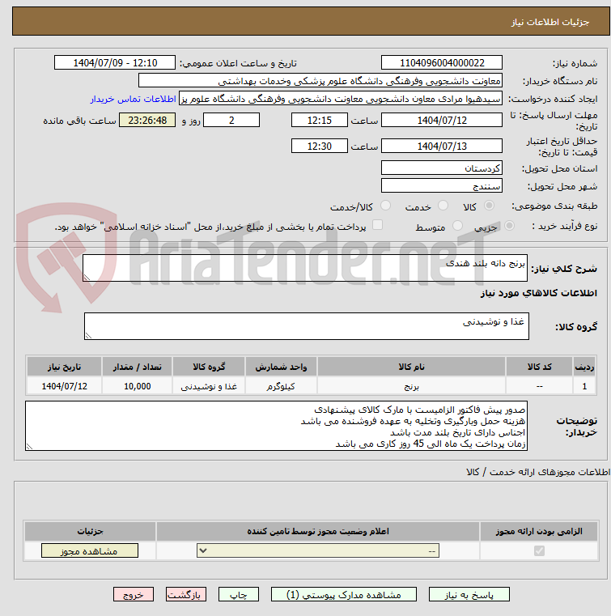Select the کالا/خدمت radio button
This screenshot has width=611, height=616.
click(x=385, y=206)
